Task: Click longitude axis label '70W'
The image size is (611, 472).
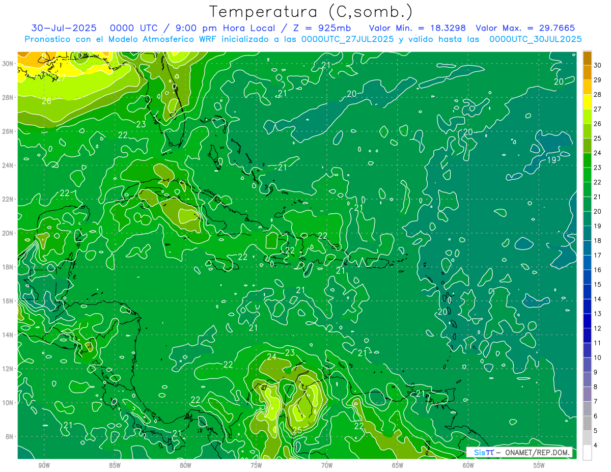Action: pos(327,465)
